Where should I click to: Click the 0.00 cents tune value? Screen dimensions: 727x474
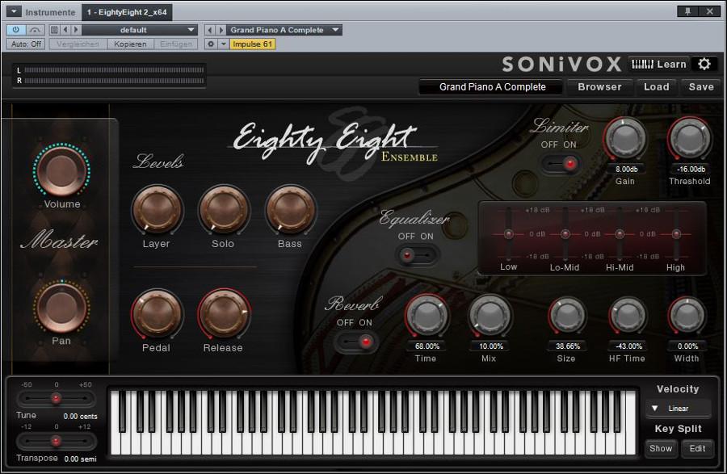pos(80,416)
